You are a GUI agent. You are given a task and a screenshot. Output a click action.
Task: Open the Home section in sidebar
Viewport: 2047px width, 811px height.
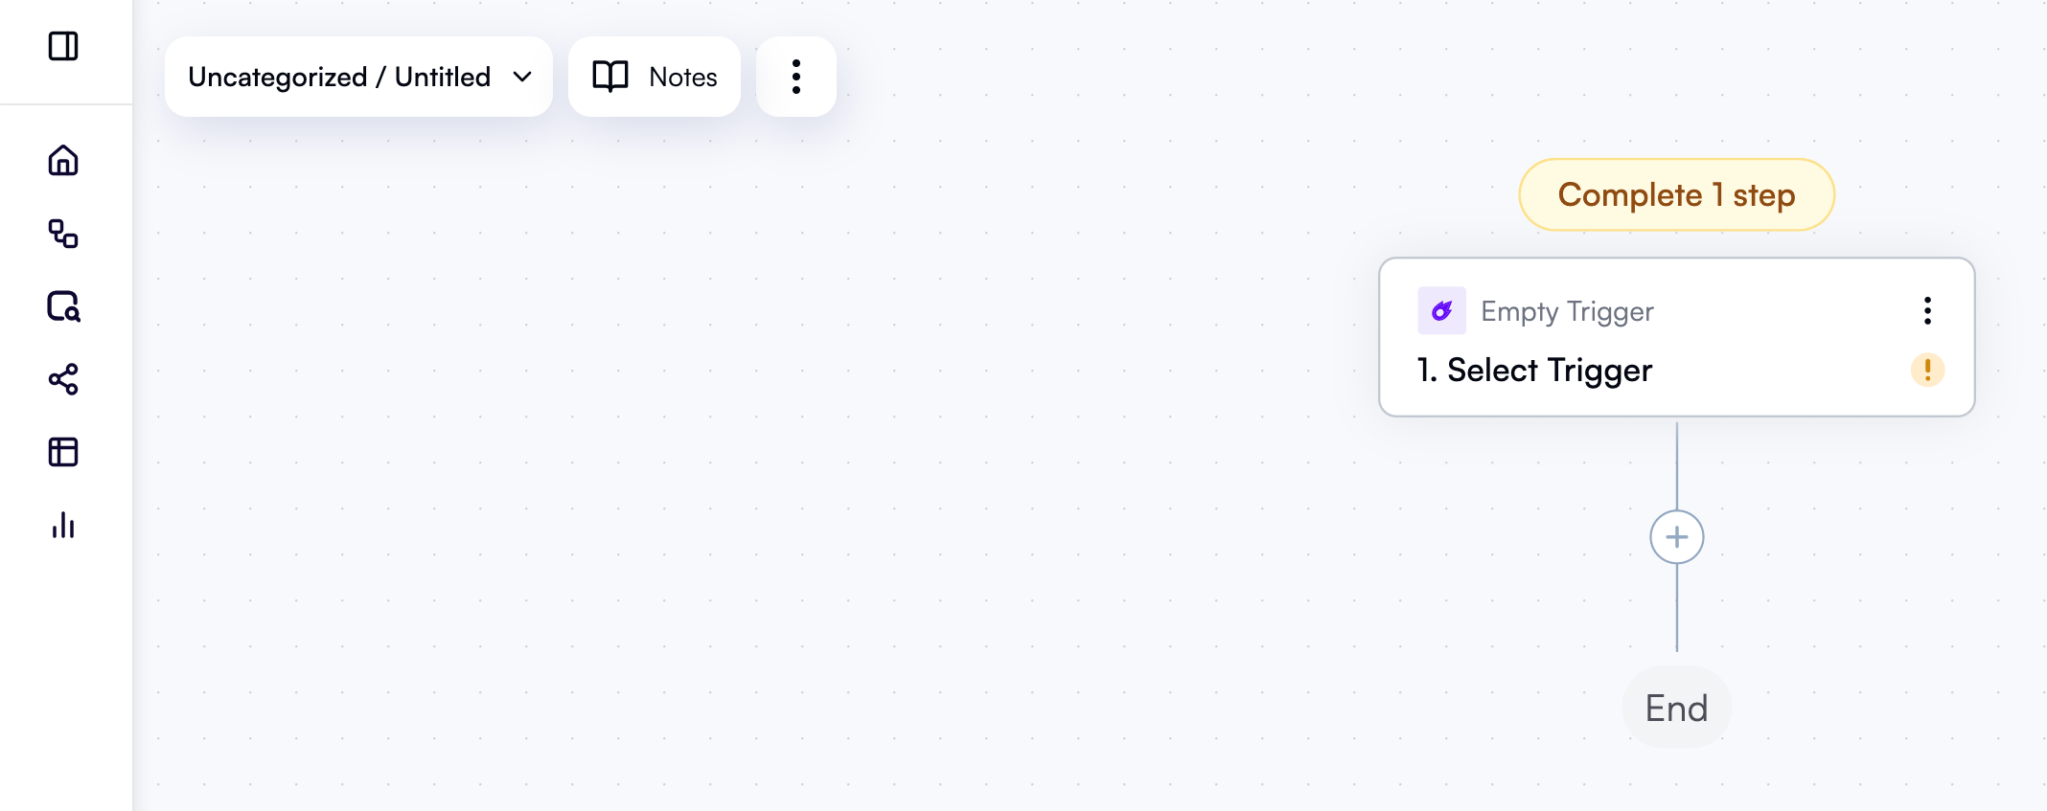(x=63, y=161)
